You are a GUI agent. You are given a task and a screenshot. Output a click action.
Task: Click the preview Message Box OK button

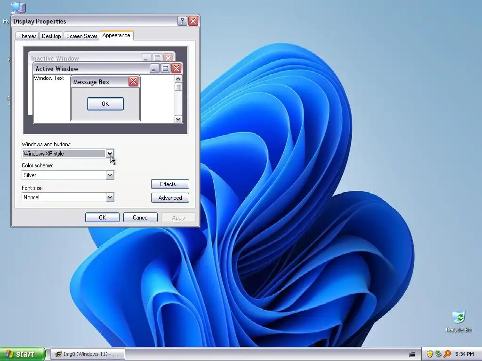pos(105,104)
